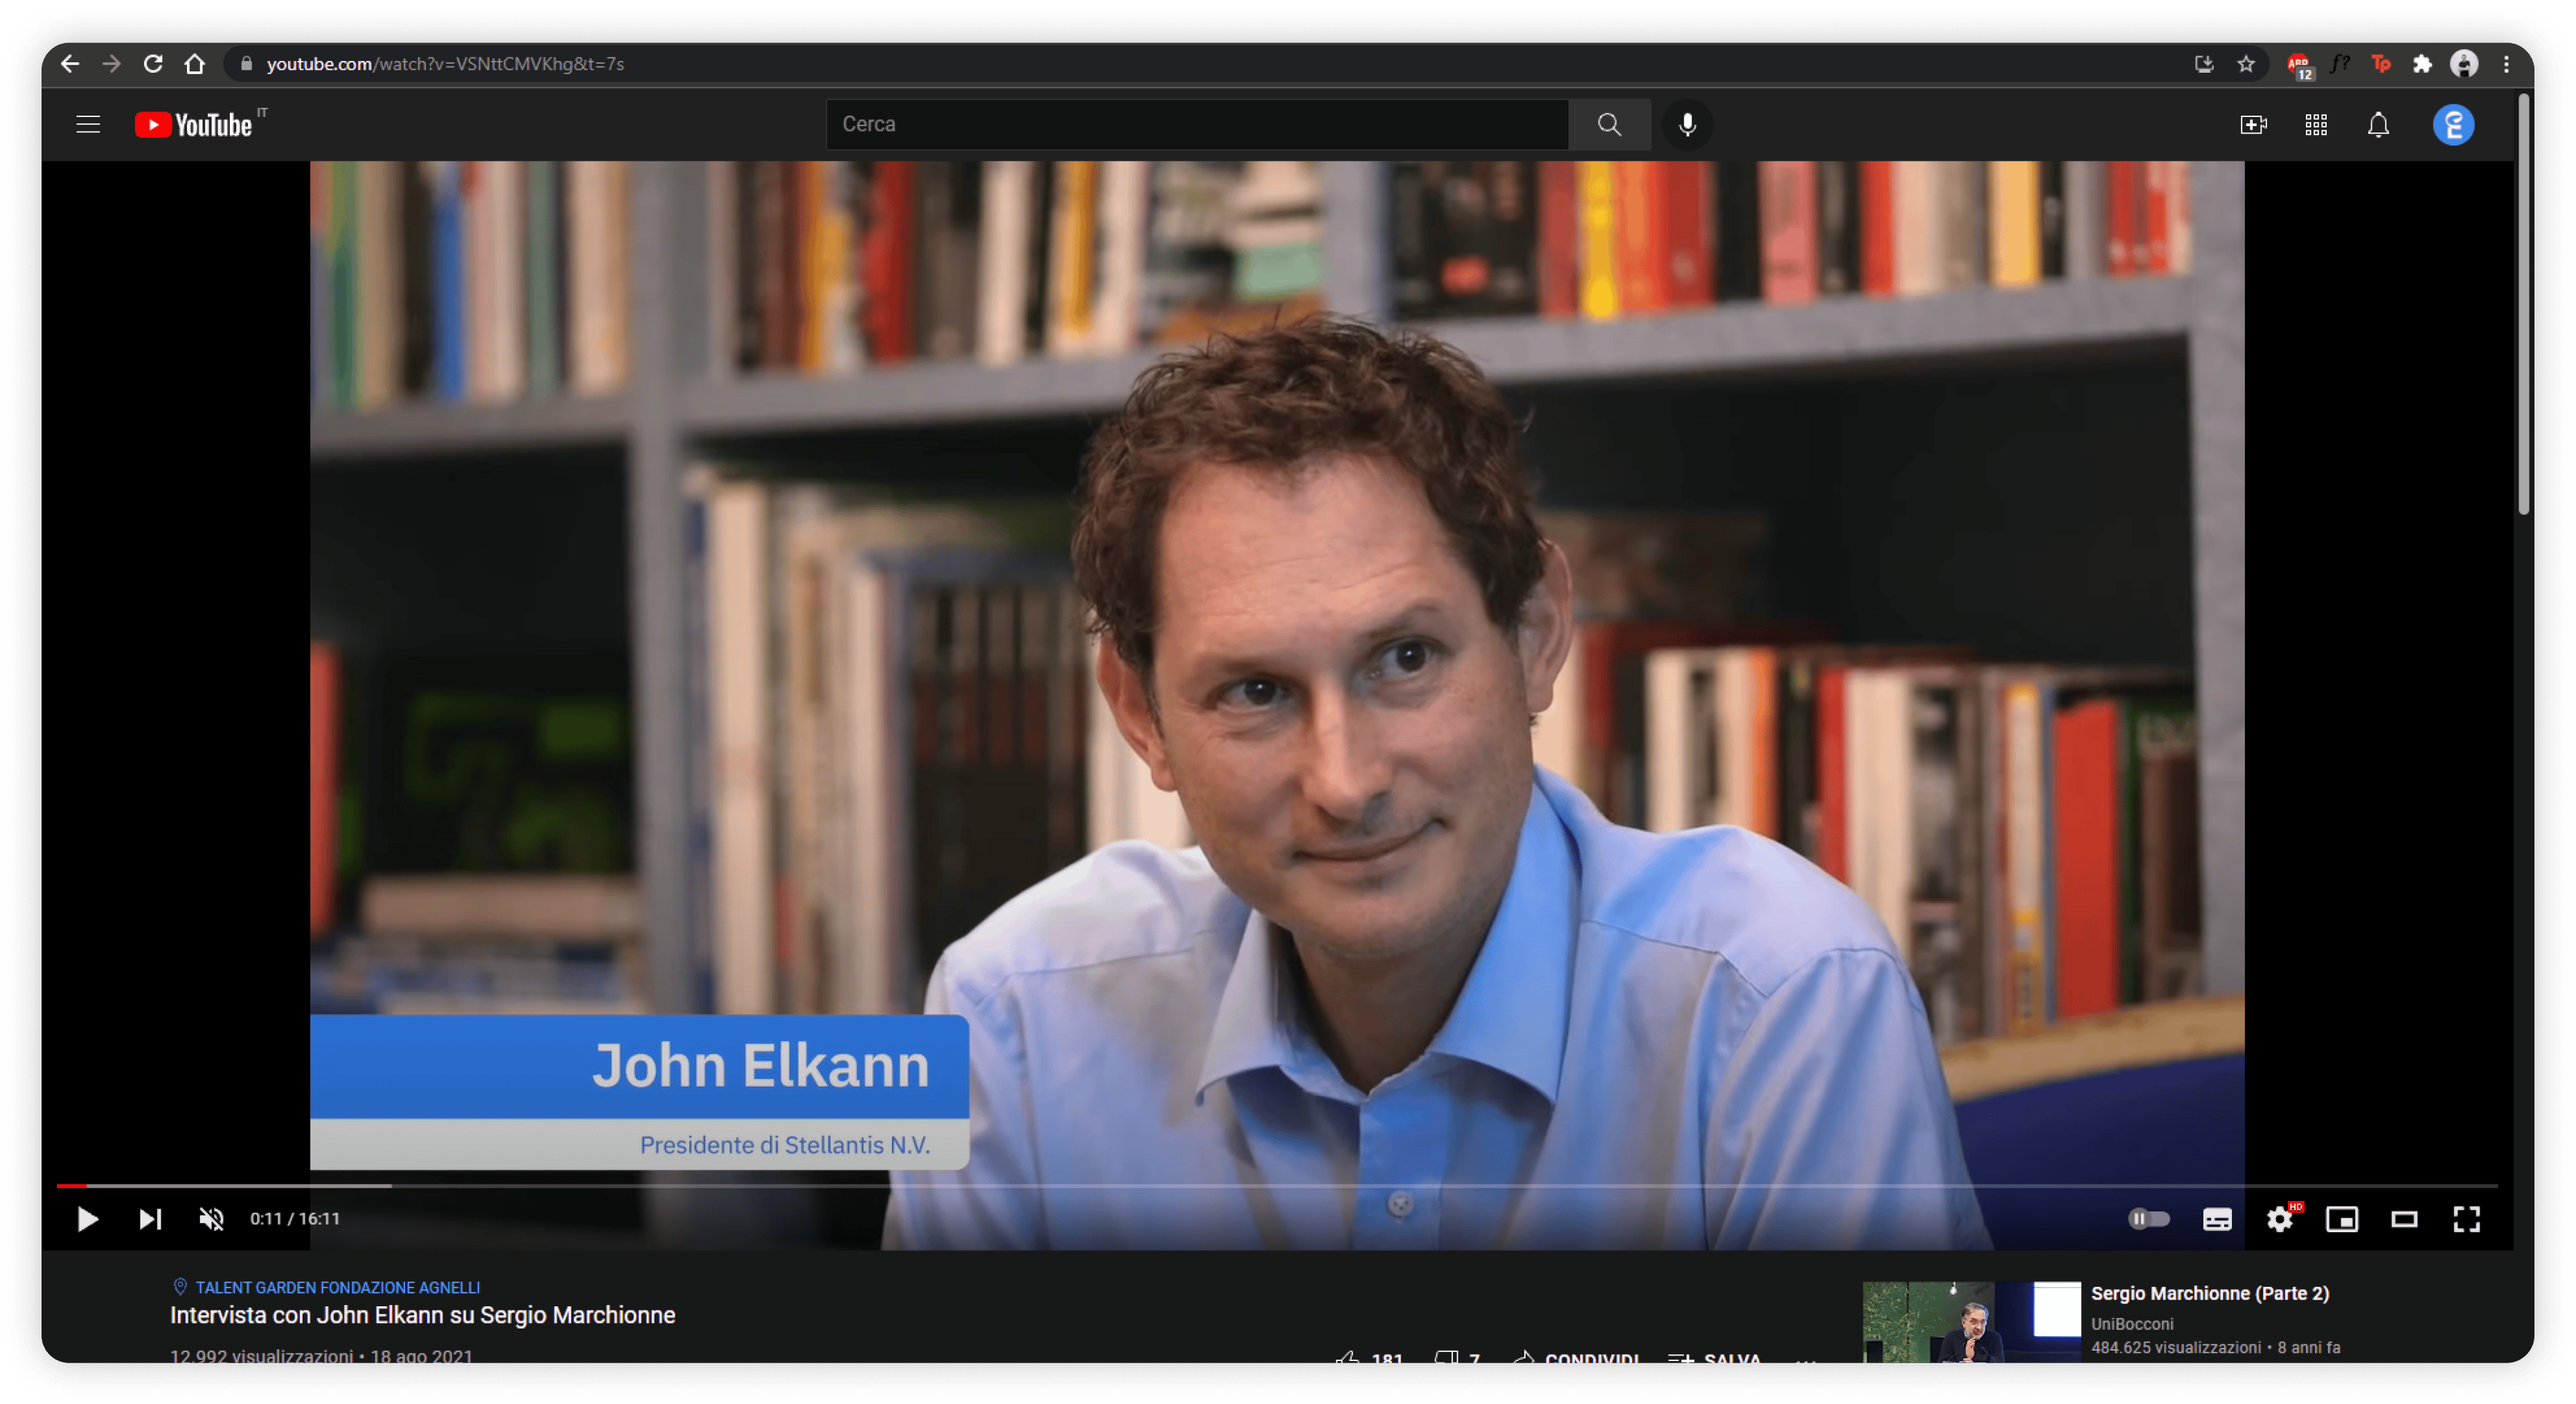Image resolution: width=2576 pixels, height=1404 pixels.
Task: Go forward in browser history
Action: [x=111, y=64]
